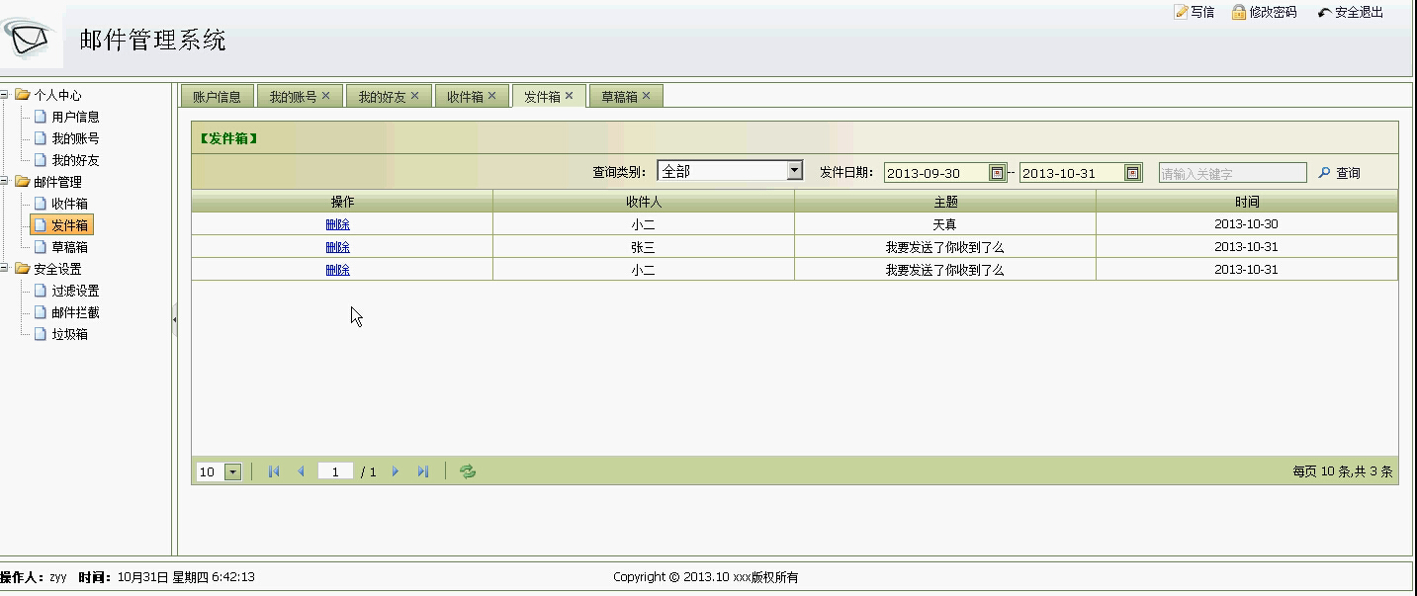Click the 邮件管理 folder icon

[x=23, y=182]
